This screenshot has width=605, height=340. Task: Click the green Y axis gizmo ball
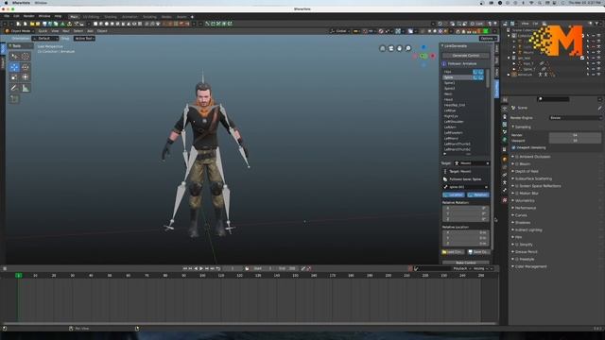(423, 57)
